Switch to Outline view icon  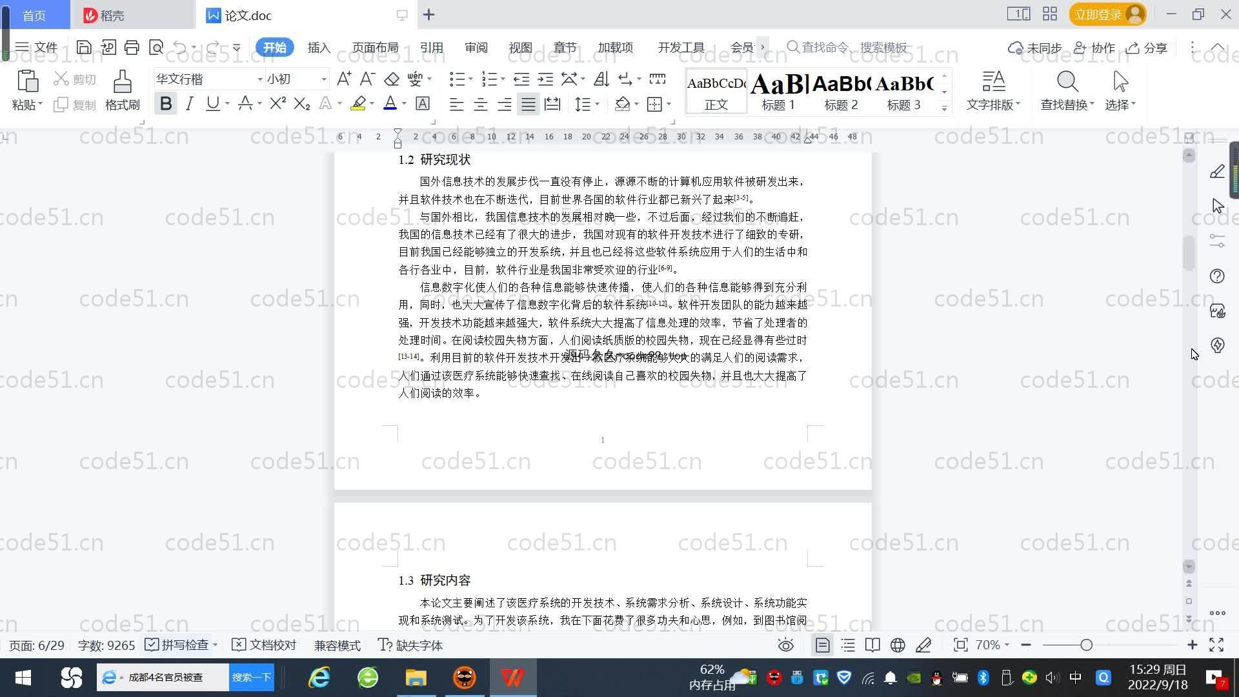[848, 645]
